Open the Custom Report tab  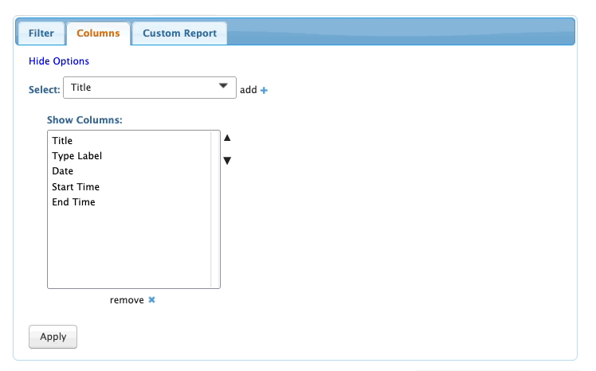click(x=179, y=33)
